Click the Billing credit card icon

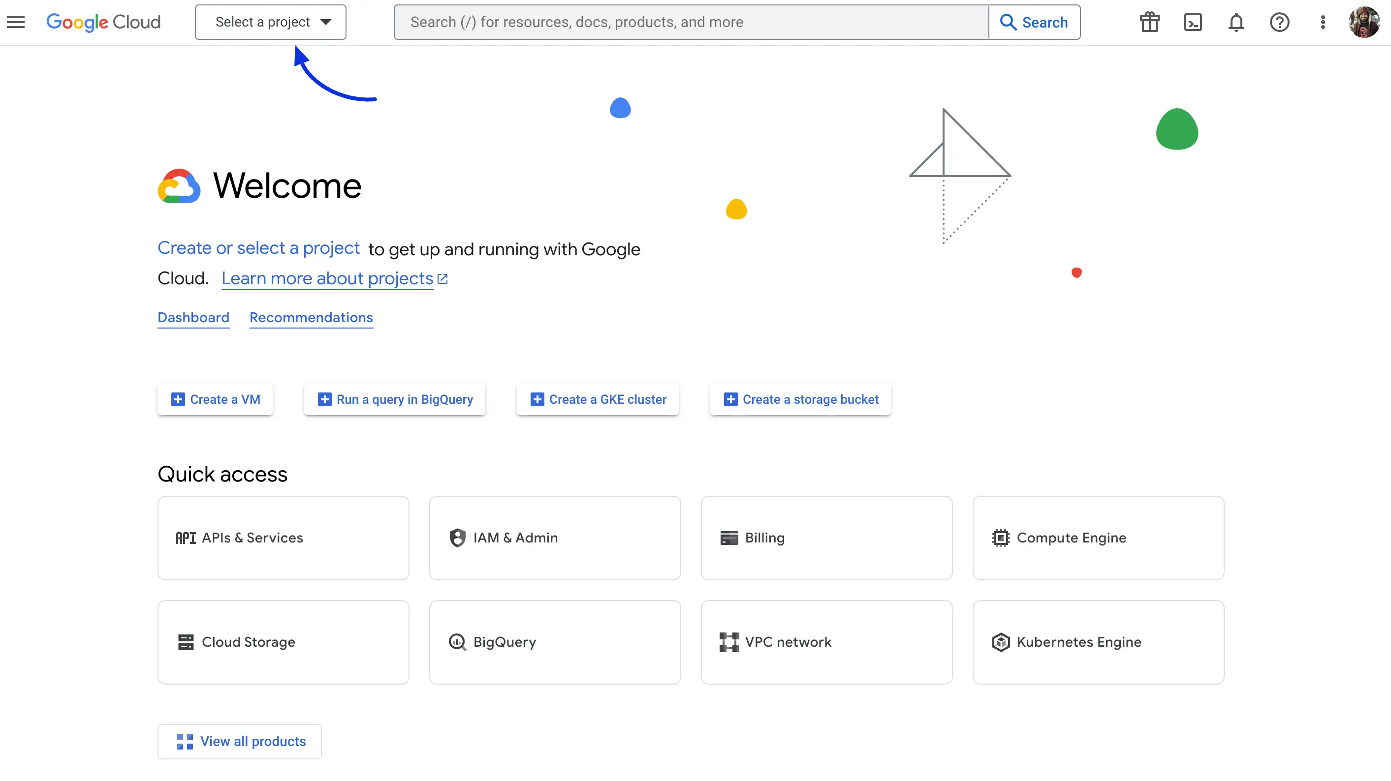729,538
